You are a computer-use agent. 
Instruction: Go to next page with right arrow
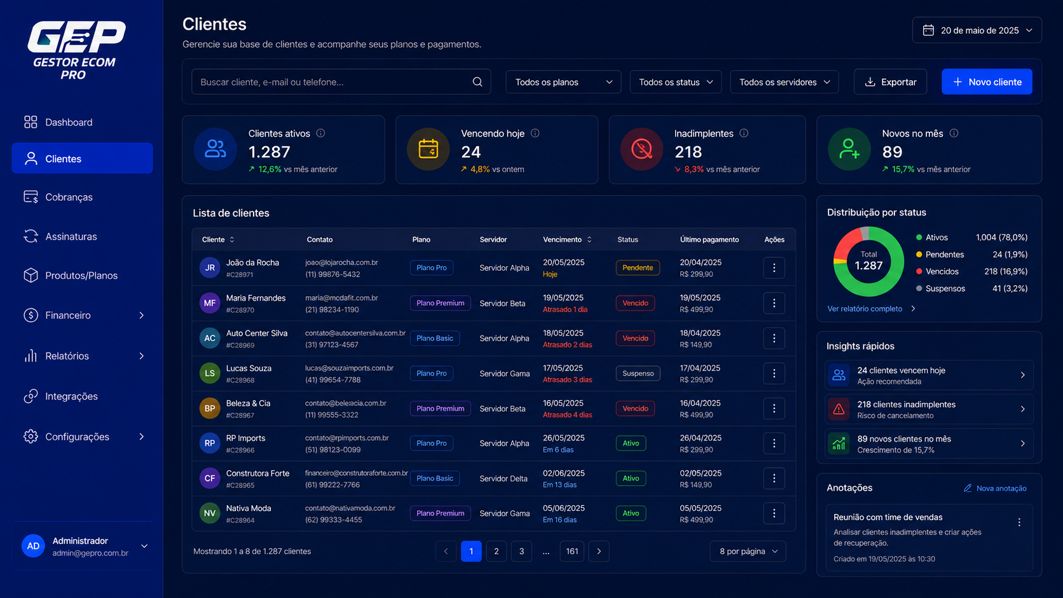(599, 551)
